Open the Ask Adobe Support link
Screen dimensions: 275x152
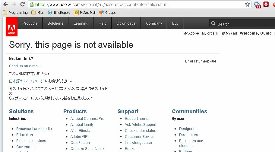click(141, 125)
